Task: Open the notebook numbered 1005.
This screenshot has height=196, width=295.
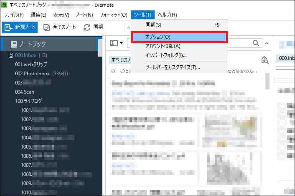Action: pos(44,147)
